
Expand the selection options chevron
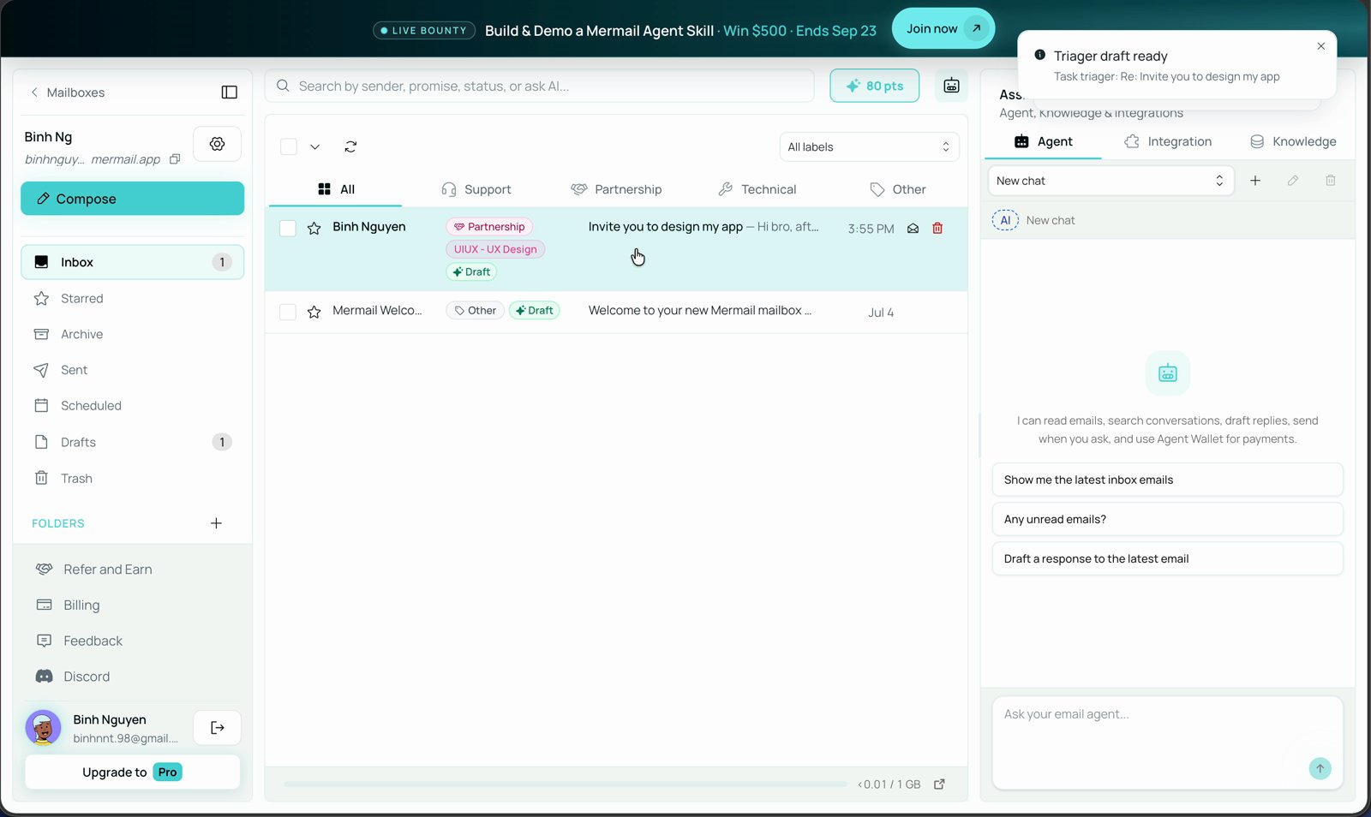click(314, 147)
